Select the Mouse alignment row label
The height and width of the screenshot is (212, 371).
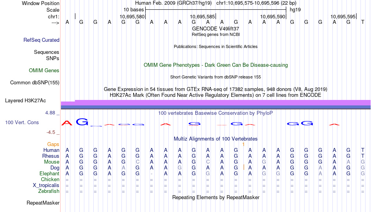pyautogui.click(x=52, y=162)
